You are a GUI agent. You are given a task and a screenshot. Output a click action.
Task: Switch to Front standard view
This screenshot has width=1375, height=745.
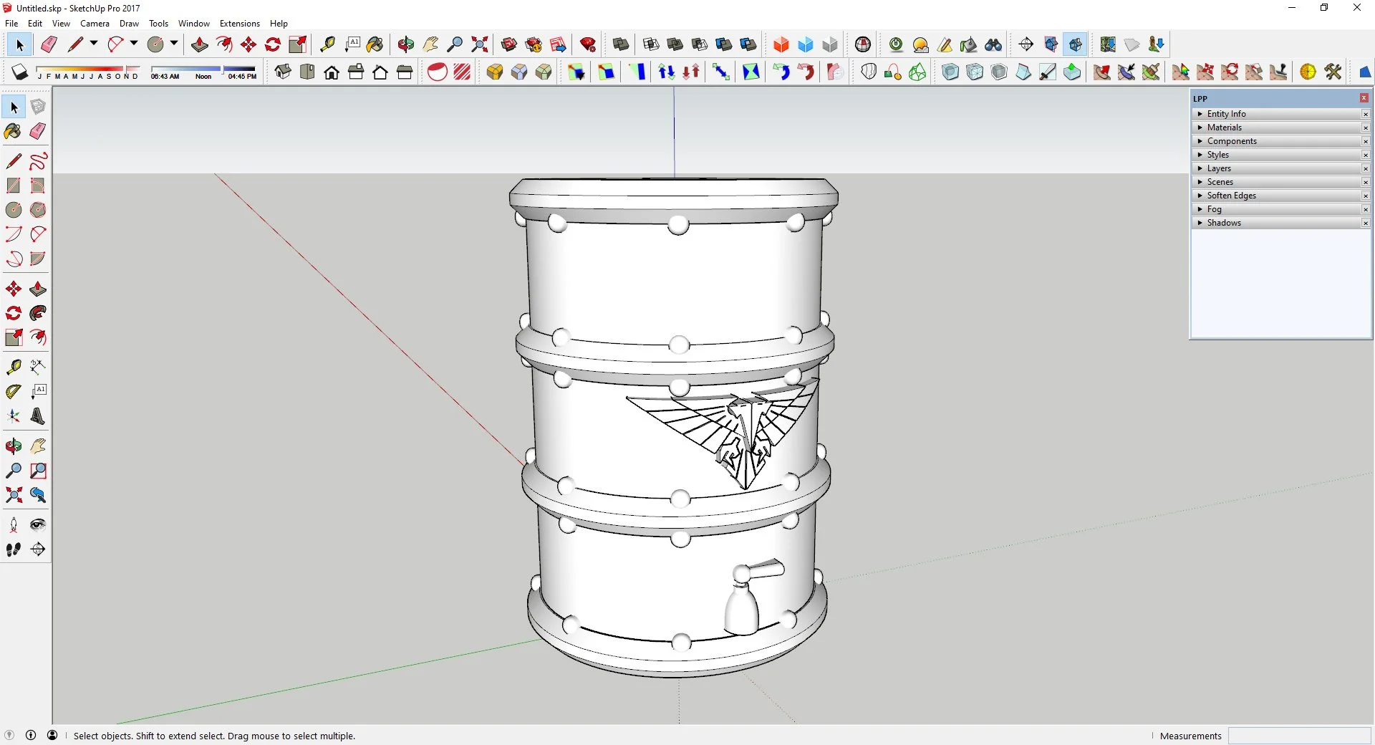click(x=332, y=72)
